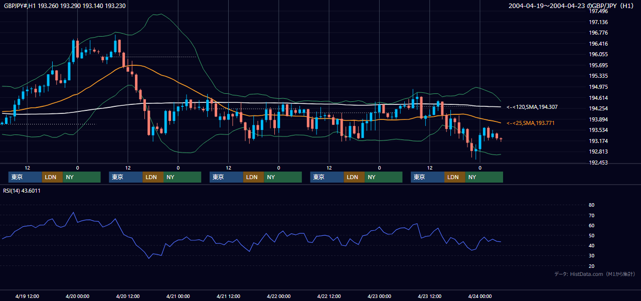The width and height of the screenshot is (641, 301).
Task: Click the 195.335 price axis label
Action: tap(598, 76)
